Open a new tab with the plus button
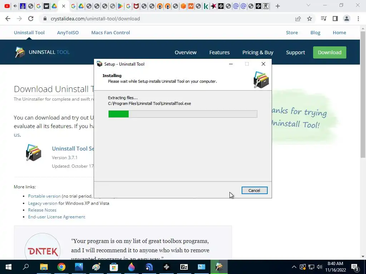The height and width of the screenshot is (274, 366). coord(277,6)
